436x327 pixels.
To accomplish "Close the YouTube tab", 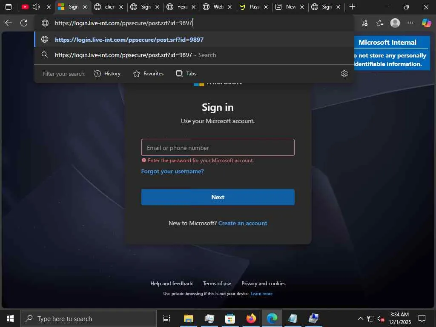I will point(49,7).
